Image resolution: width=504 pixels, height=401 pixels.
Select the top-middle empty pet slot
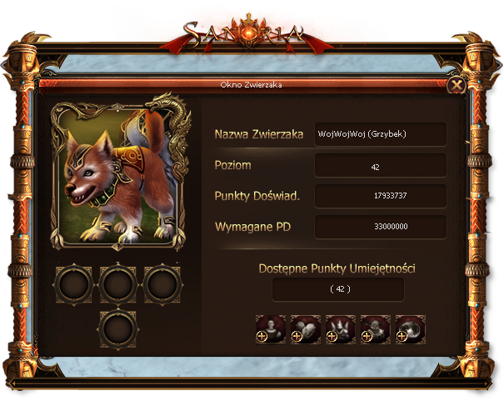click(x=118, y=284)
